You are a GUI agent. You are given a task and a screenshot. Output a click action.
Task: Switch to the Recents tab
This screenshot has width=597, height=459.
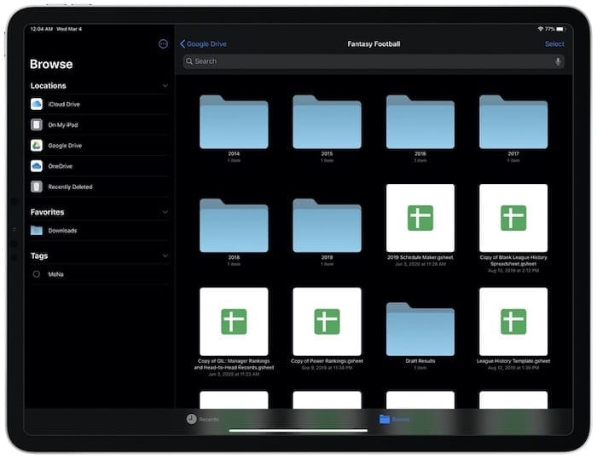[203, 419]
